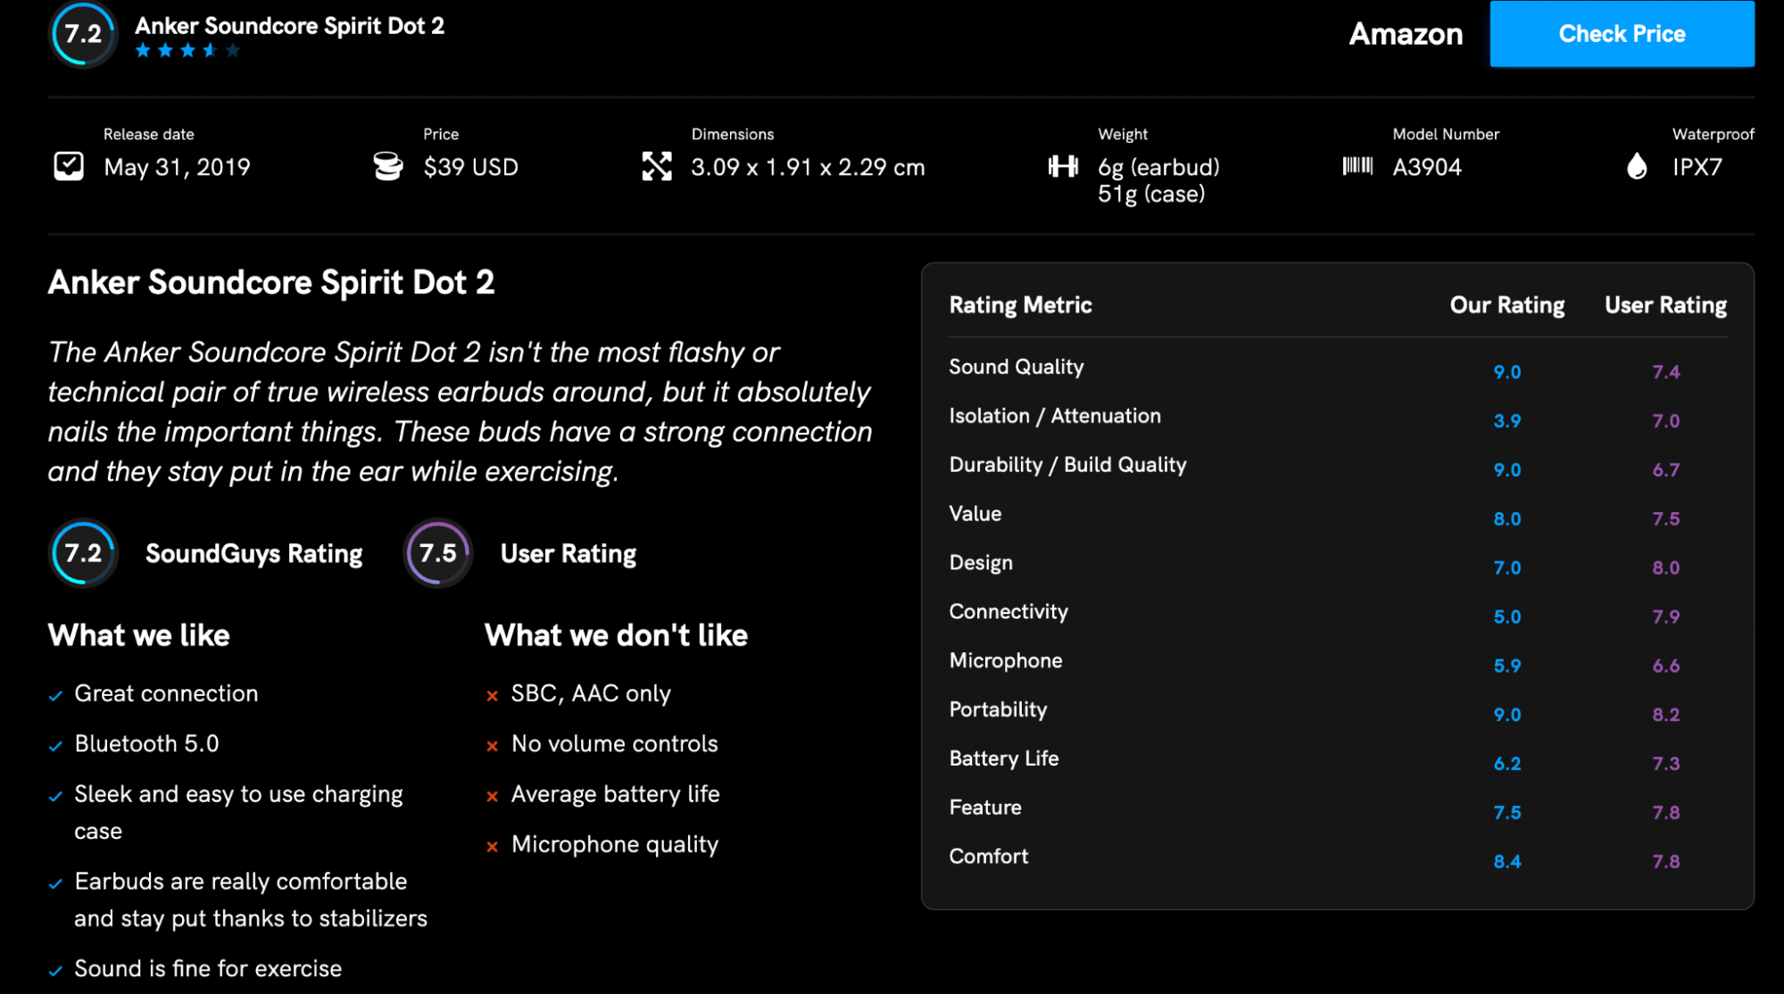
Task: Click the Microphone row label
Action: coord(1006,661)
